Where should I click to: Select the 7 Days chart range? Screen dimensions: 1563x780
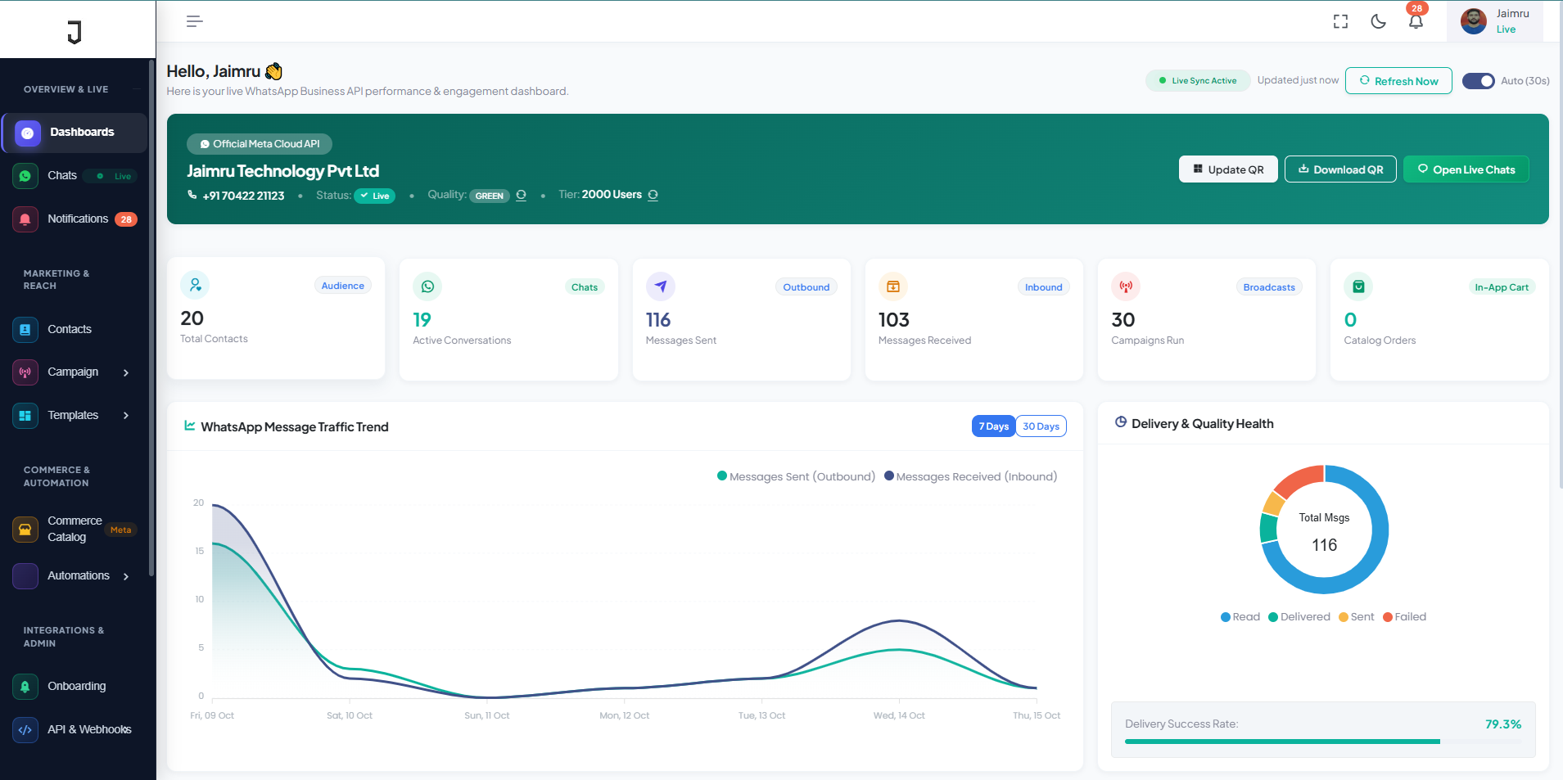click(994, 426)
